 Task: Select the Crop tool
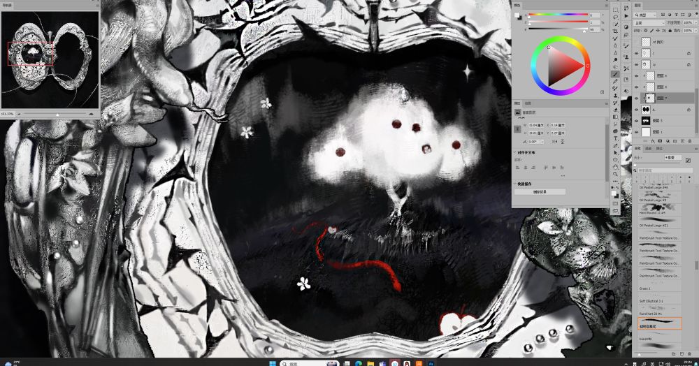pyautogui.click(x=615, y=31)
